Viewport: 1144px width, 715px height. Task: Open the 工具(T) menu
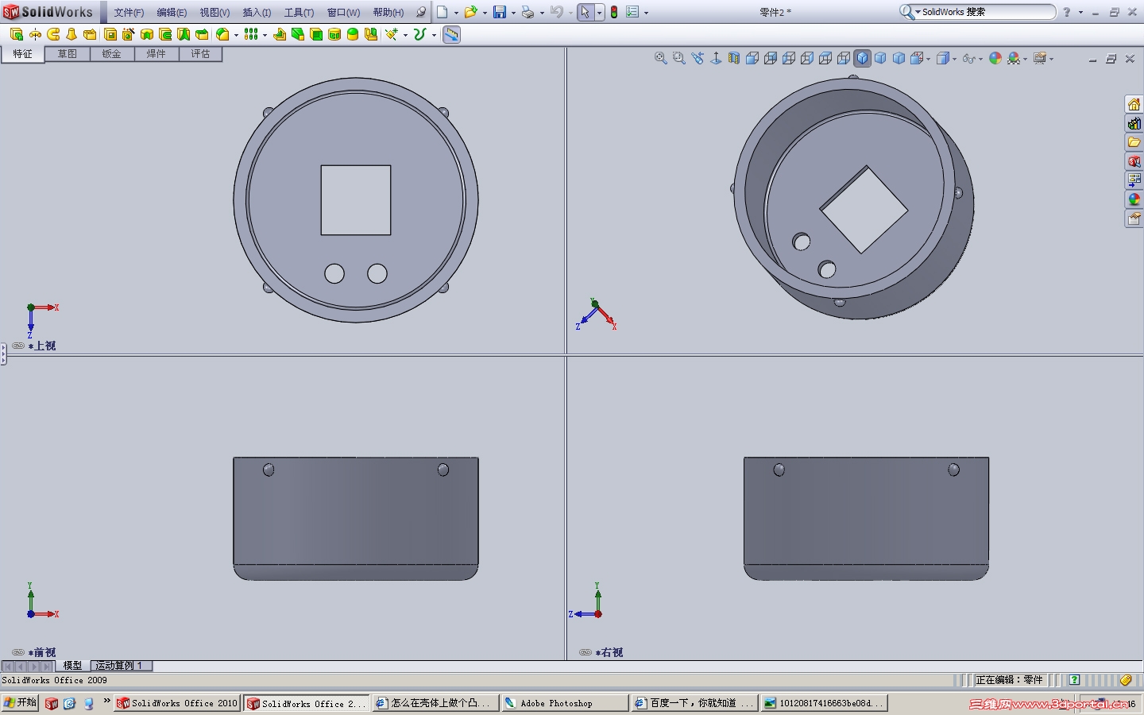(299, 13)
